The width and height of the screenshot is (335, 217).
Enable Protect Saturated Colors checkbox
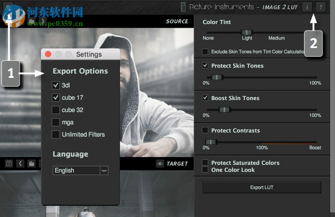[205, 162]
